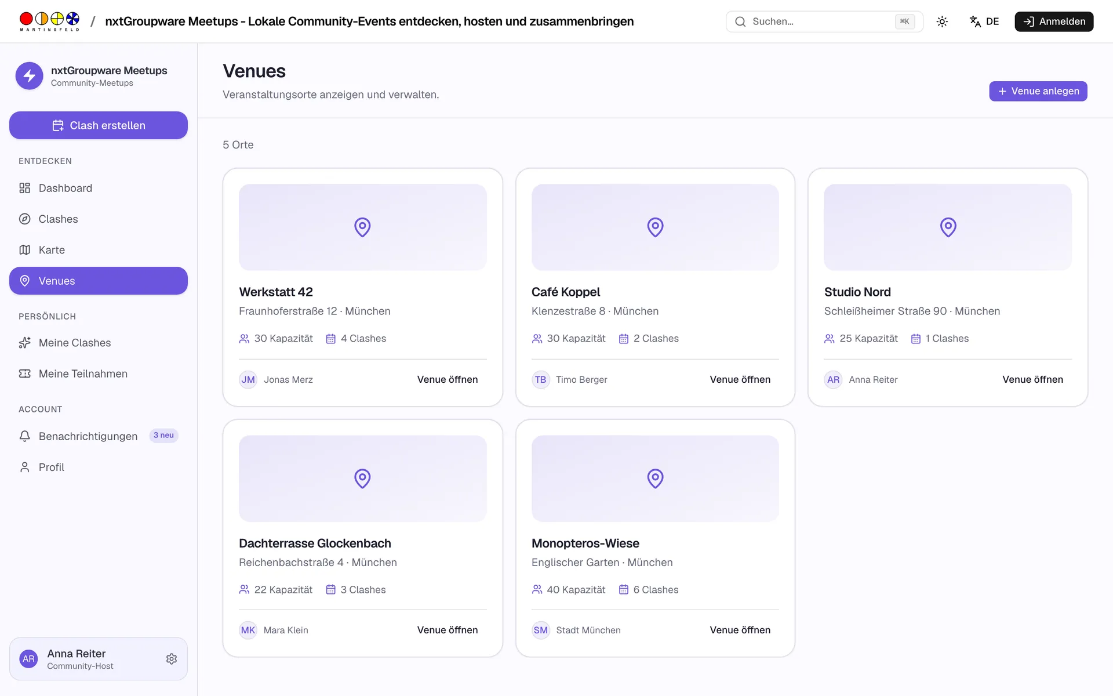
Task: Click Schleißheimer Straße 90 · München address
Action: pyautogui.click(x=912, y=311)
